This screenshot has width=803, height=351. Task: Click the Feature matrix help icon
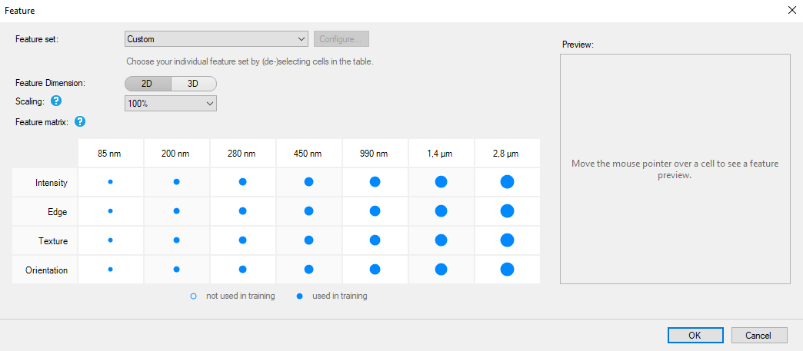[x=80, y=122]
